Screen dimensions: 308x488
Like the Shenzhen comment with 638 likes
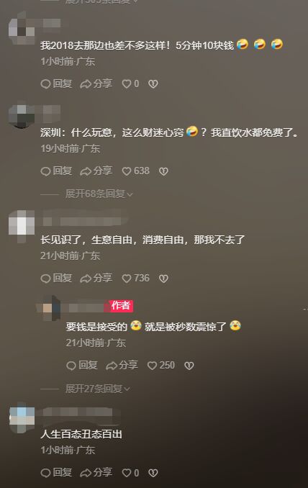(135, 171)
